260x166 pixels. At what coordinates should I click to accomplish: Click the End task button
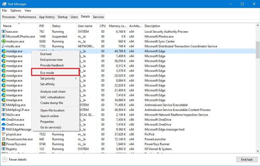pyautogui.click(x=247, y=159)
